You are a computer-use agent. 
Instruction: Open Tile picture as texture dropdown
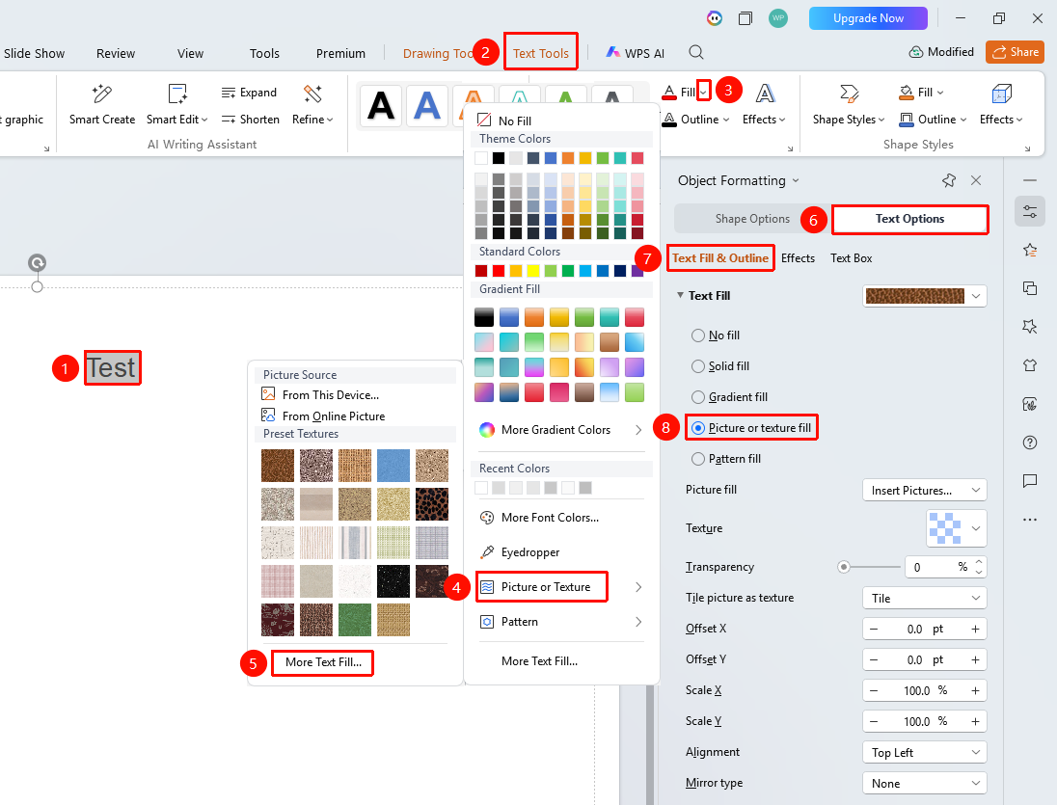(x=924, y=598)
